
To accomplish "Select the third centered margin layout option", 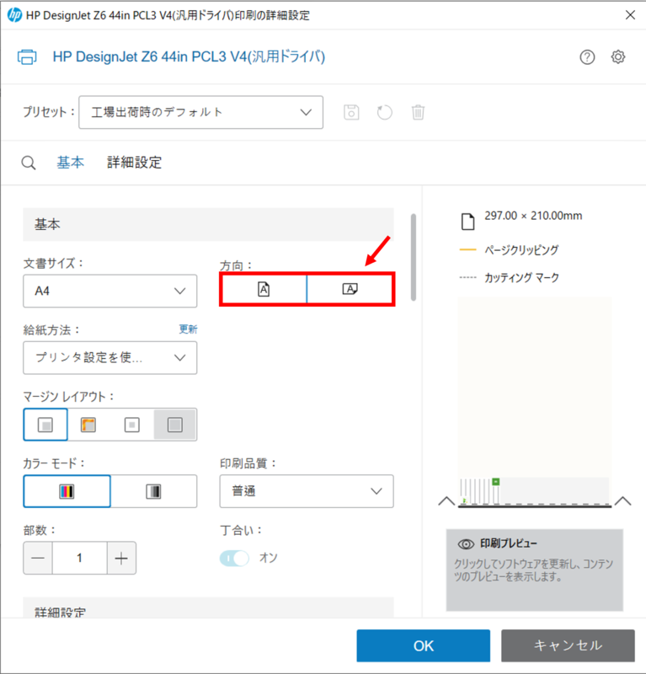I will pyautogui.click(x=132, y=425).
